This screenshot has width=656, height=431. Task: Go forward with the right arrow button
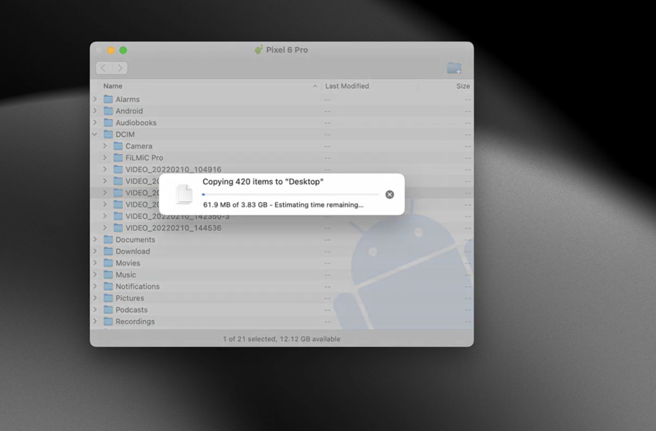tap(120, 68)
